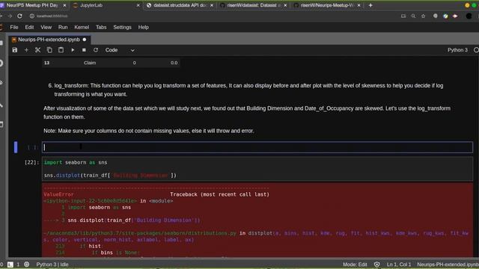Run the selected cell play icon
Viewport: 479px width, 269px height.
(73, 50)
